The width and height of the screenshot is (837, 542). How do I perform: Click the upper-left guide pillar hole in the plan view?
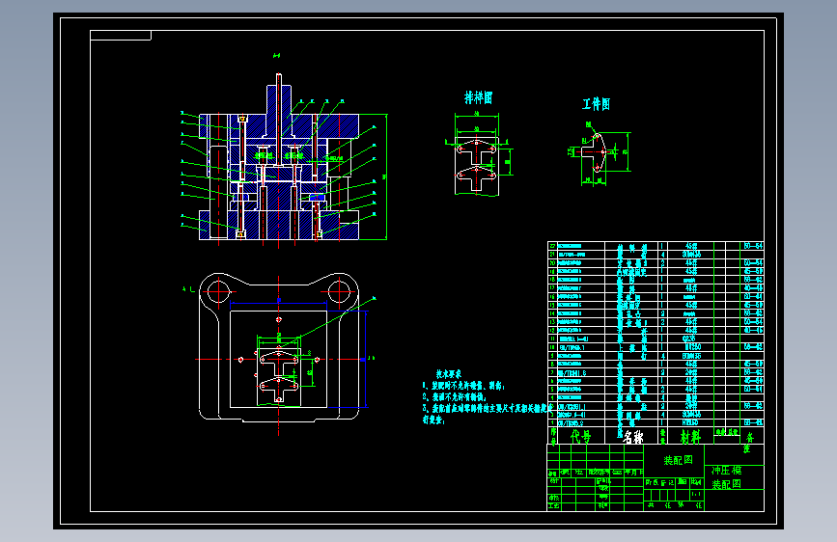click(x=218, y=292)
